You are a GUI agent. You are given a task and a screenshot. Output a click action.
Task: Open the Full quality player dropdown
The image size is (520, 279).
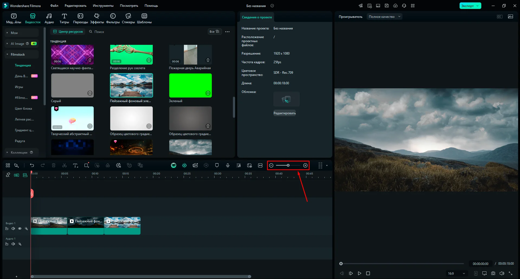click(x=384, y=17)
